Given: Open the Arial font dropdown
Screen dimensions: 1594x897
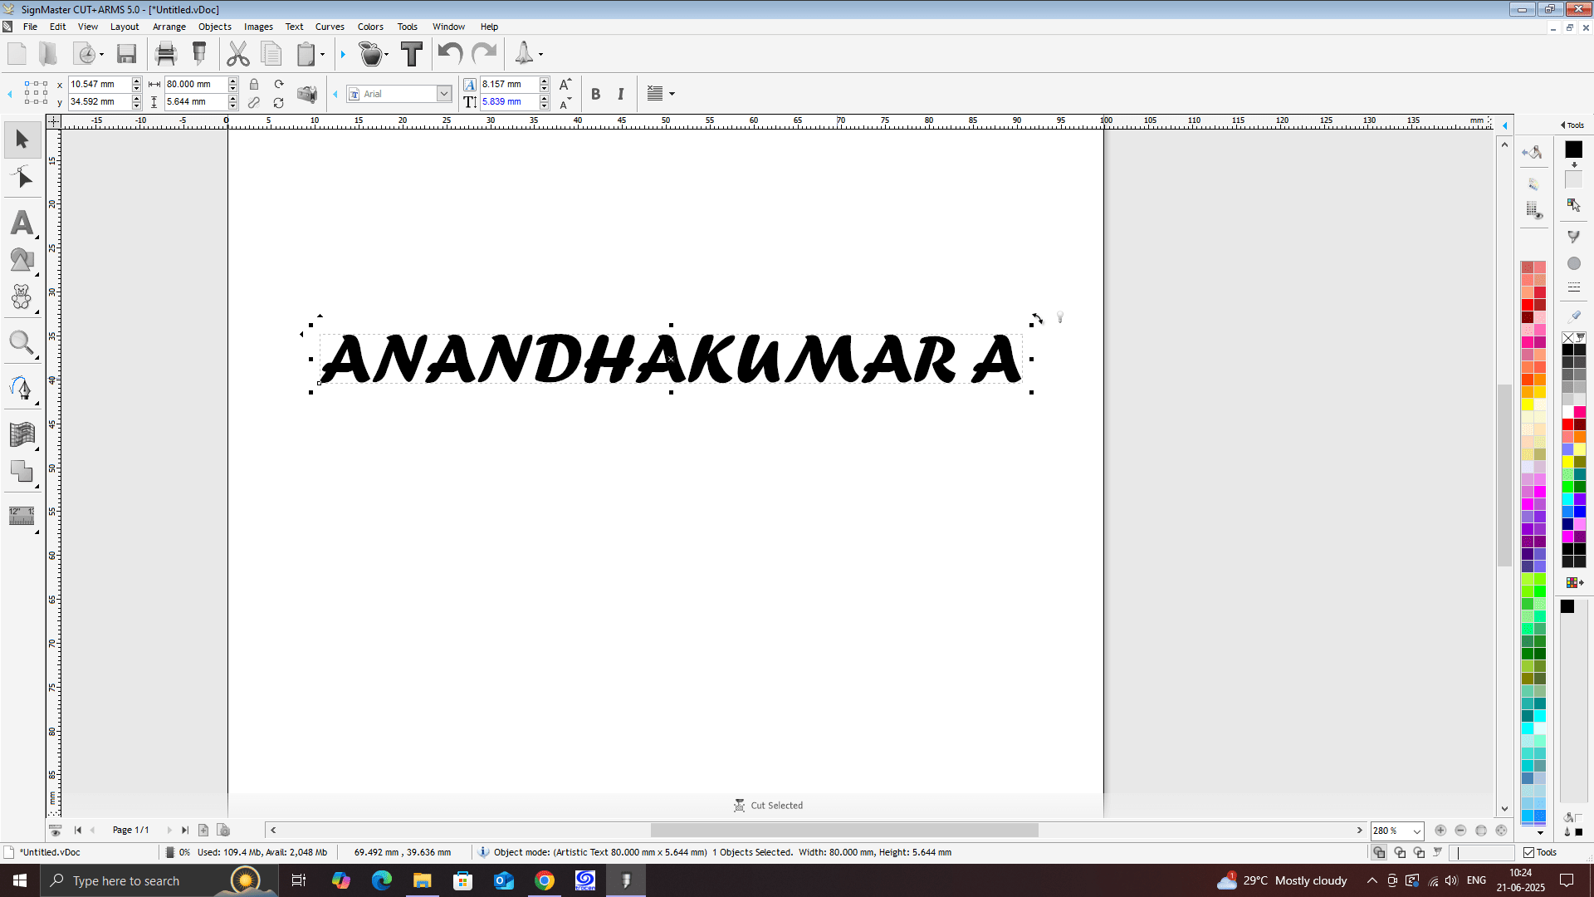Looking at the screenshot, I should point(444,94).
